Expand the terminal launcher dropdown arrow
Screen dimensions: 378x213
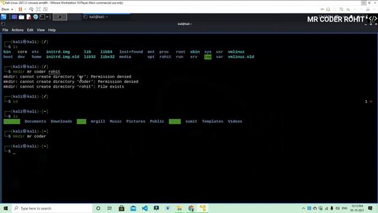(47, 17)
